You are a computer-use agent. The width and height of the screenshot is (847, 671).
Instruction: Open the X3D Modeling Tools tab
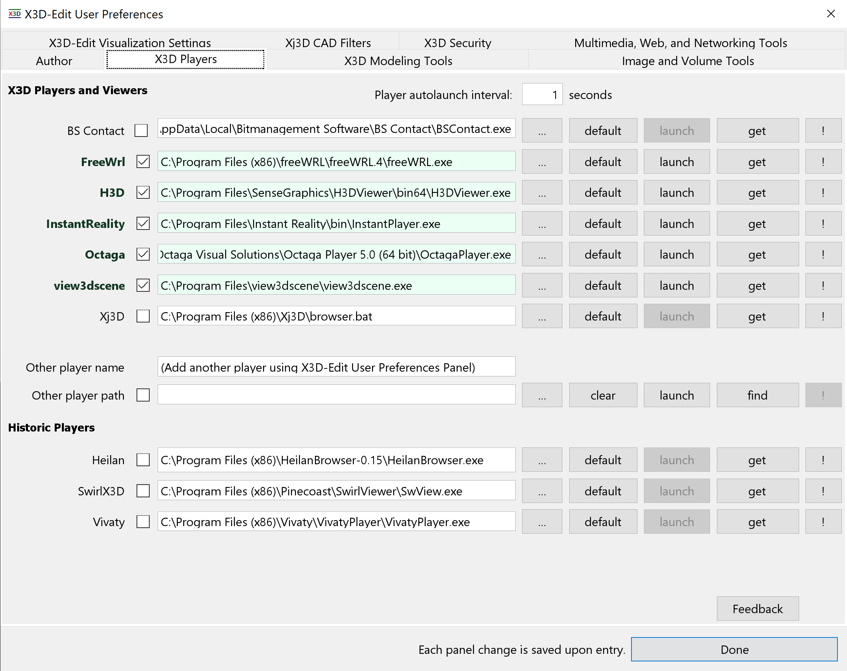point(398,61)
